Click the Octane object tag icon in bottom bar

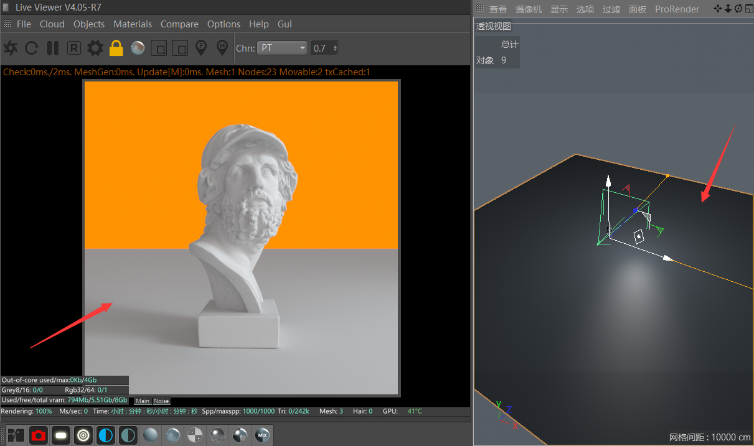point(16,435)
